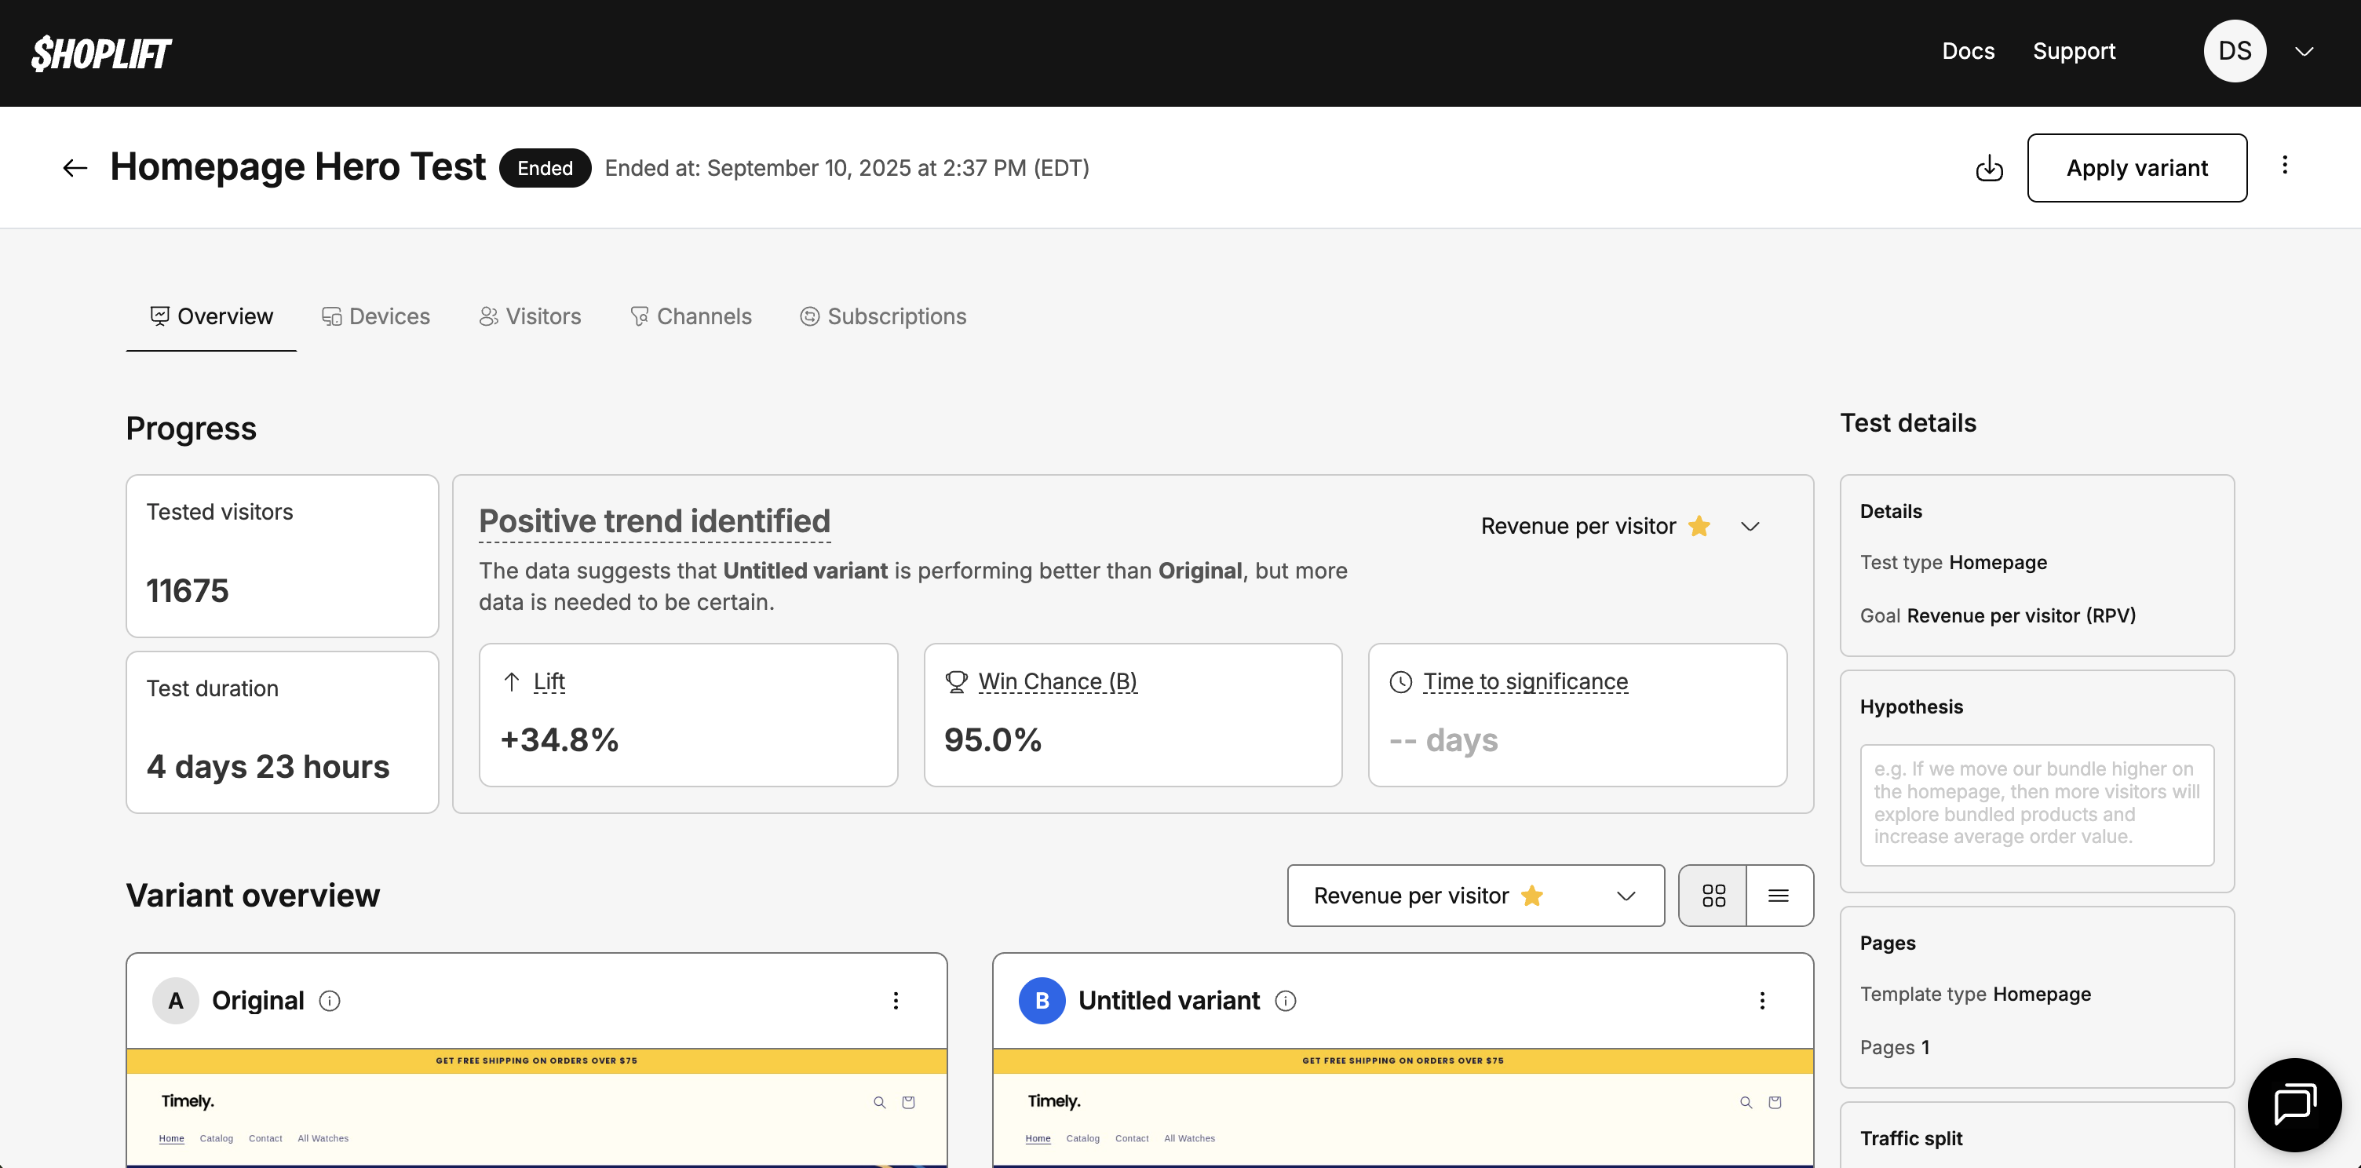Switch variant overview to grid view

pyautogui.click(x=1713, y=896)
